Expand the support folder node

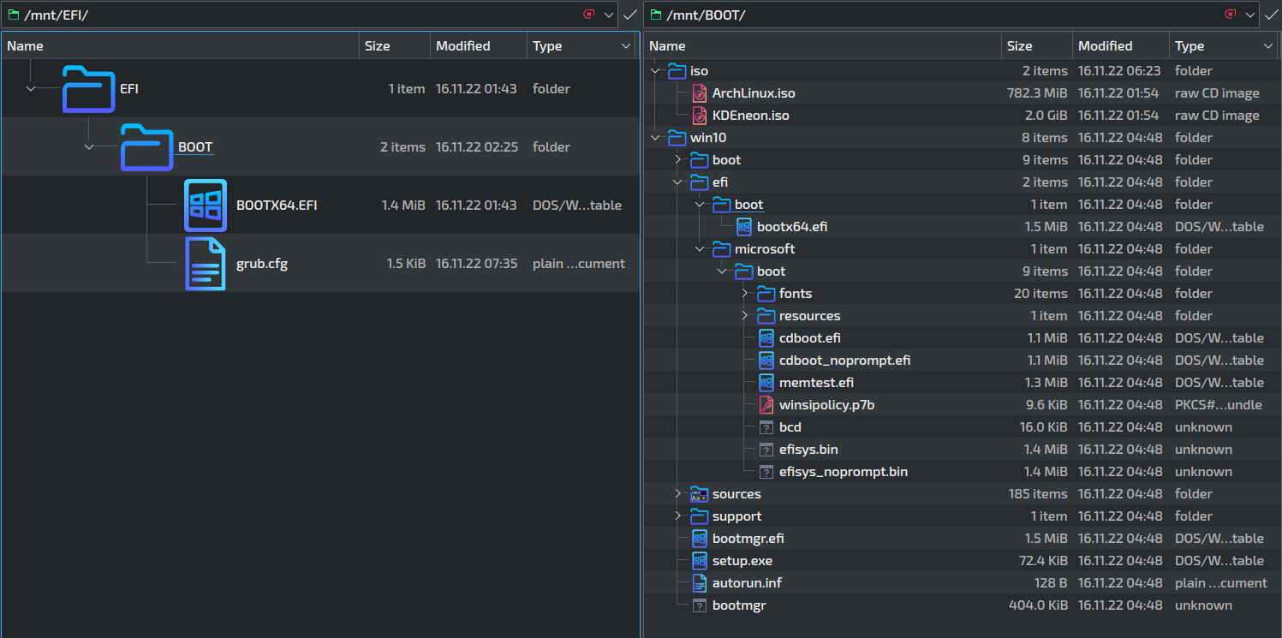click(x=677, y=516)
